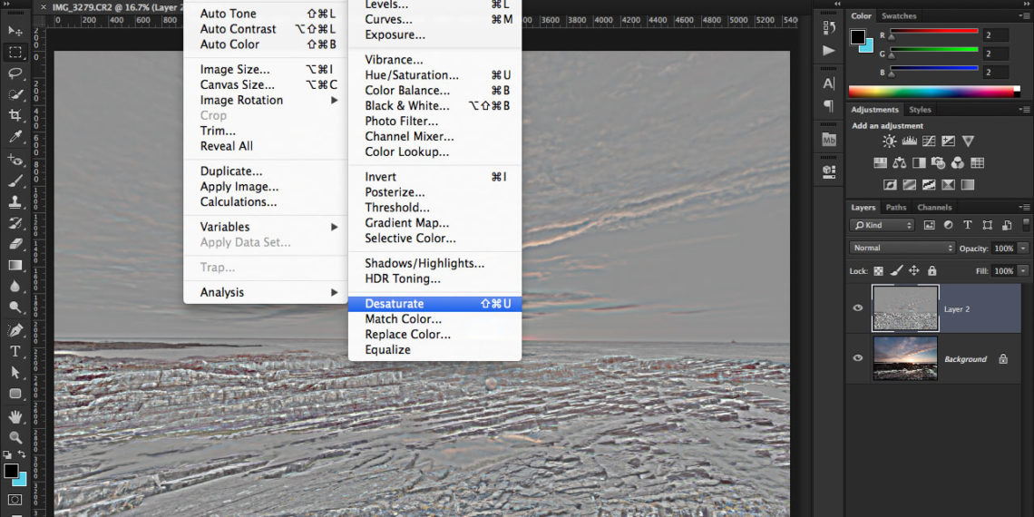Image resolution: width=1034 pixels, height=517 pixels.
Task: Click the foreground color in Color panel
Action: [x=857, y=37]
